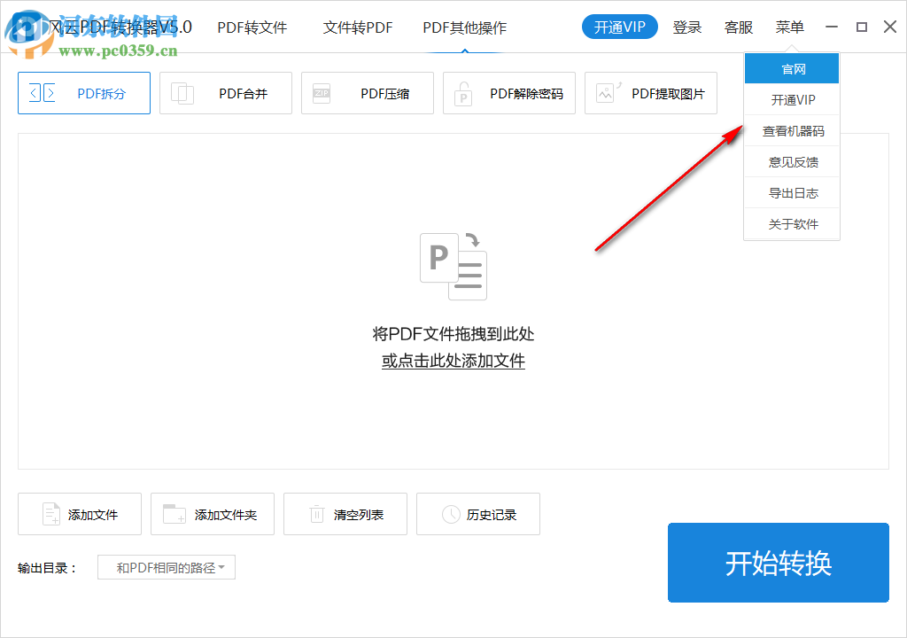Switch to the PDF转文件 tab
This screenshot has width=907, height=638.
coord(252,27)
